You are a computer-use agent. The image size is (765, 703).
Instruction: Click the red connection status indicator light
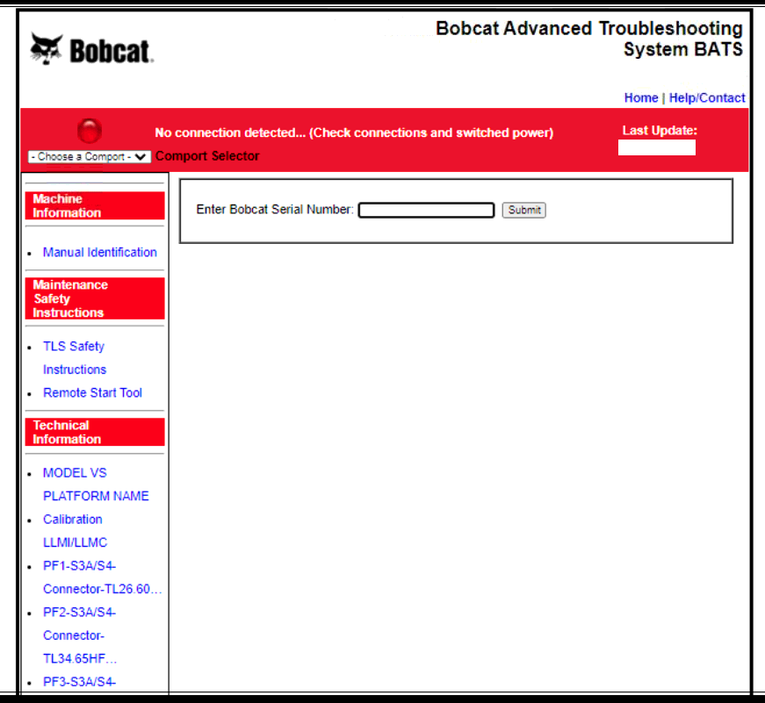click(x=89, y=128)
